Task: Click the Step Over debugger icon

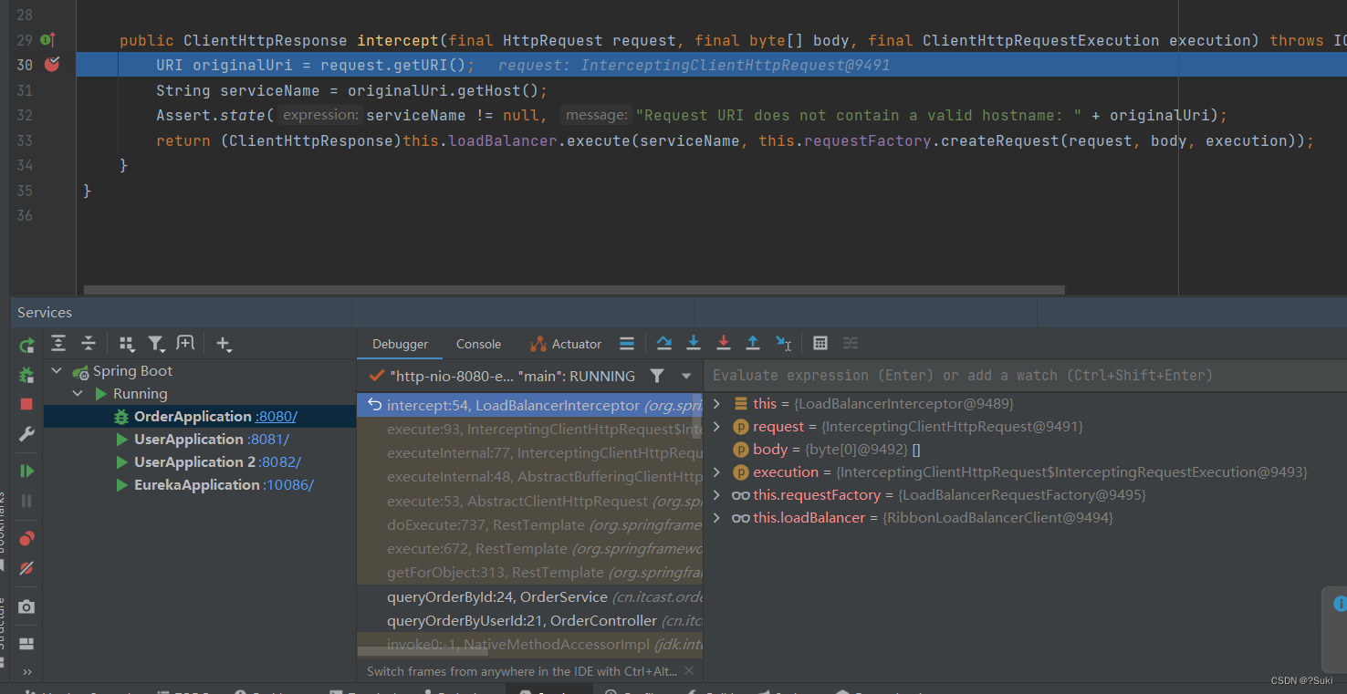Action: pyautogui.click(x=664, y=343)
